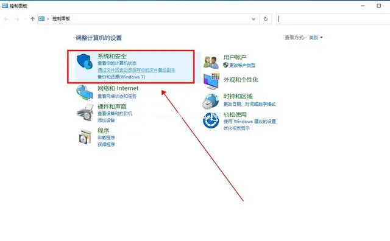
Task: Click 卸载程序 link under Programs
Action: click(106, 138)
